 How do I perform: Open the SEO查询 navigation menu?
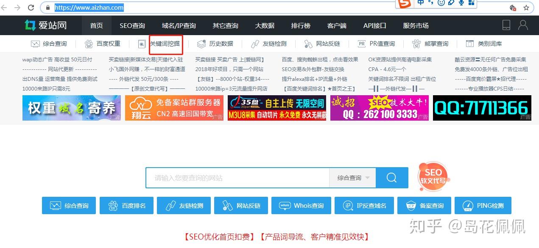pos(132,25)
